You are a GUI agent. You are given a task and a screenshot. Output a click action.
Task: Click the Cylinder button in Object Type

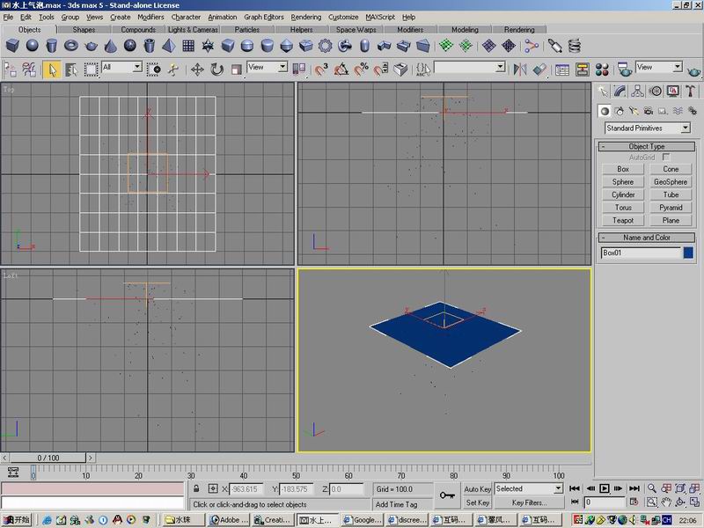pyautogui.click(x=623, y=194)
